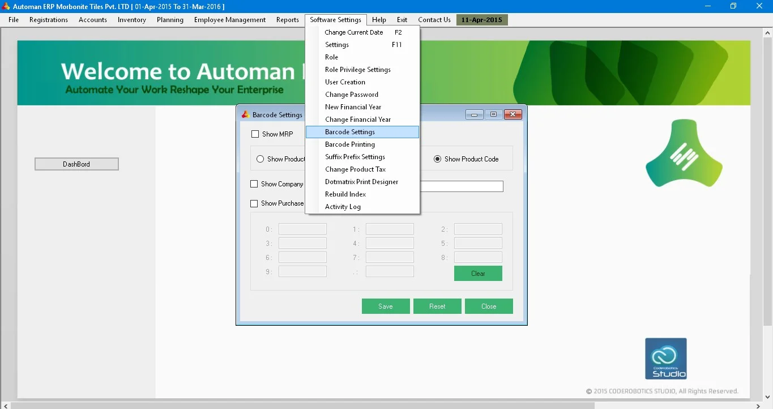Image resolution: width=773 pixels, height=409 pixels.
Task: Open the Help menu
Action: coord(379,20)
